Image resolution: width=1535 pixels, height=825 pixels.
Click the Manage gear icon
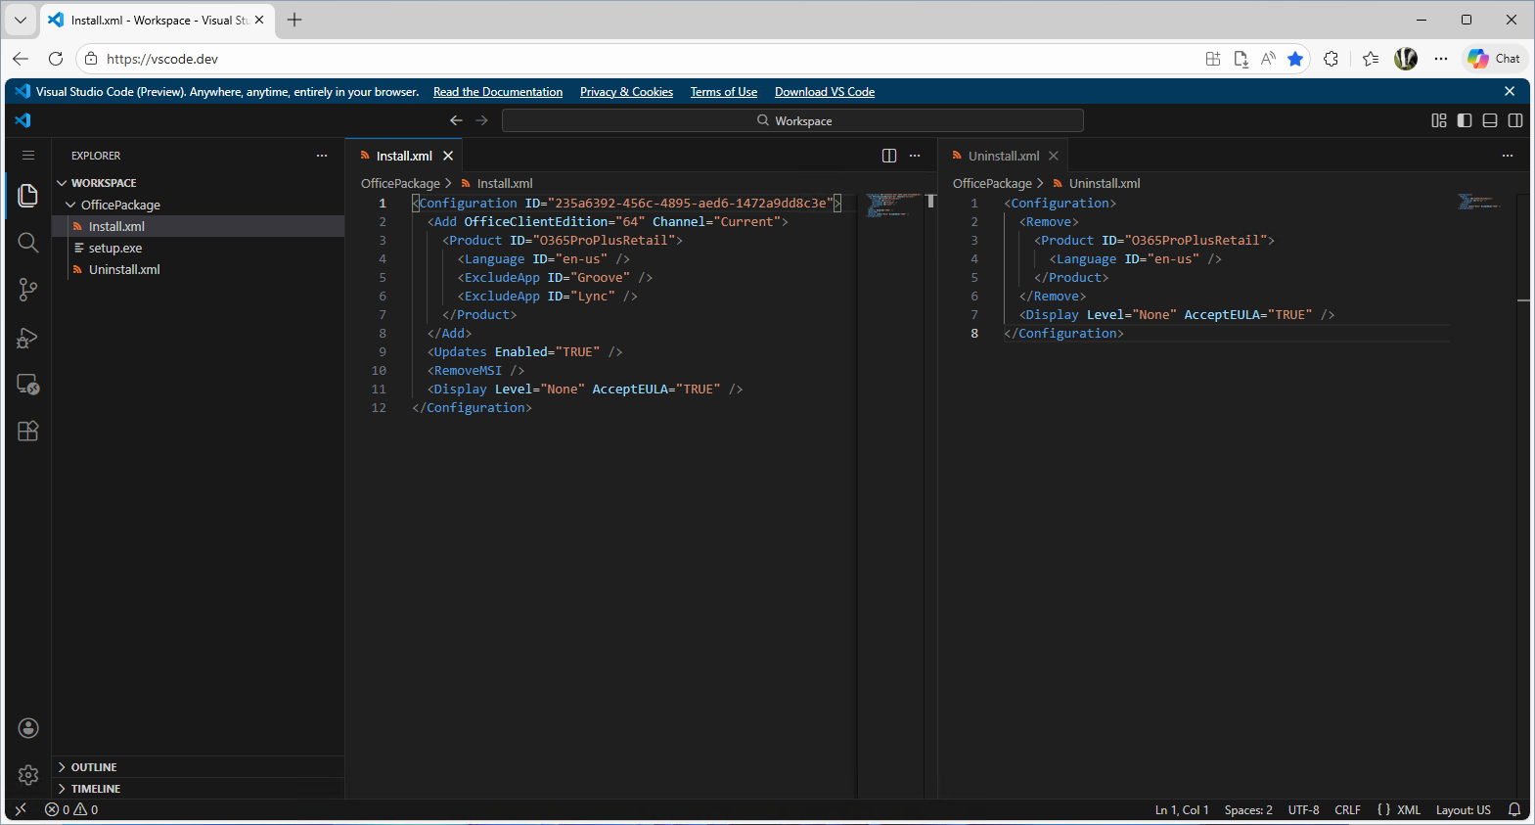(x=27, y=775)
